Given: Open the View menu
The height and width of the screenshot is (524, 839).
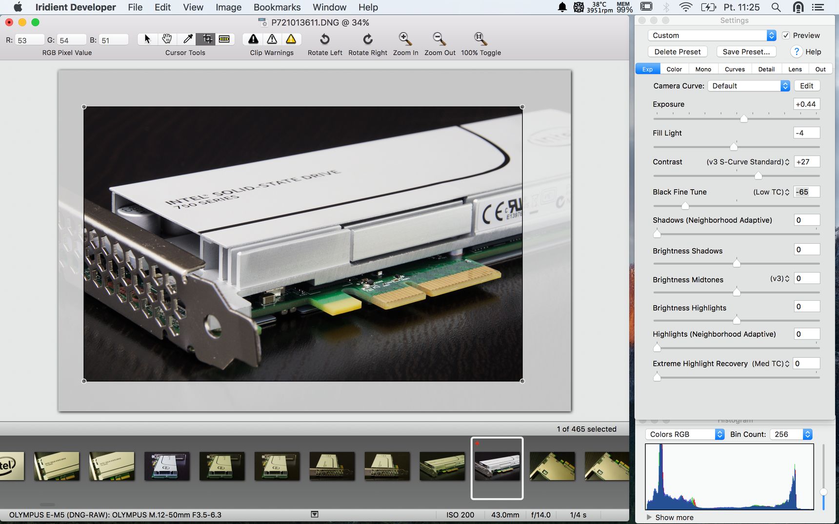Looking at the screenshot, I should click(x=193, y=7).
